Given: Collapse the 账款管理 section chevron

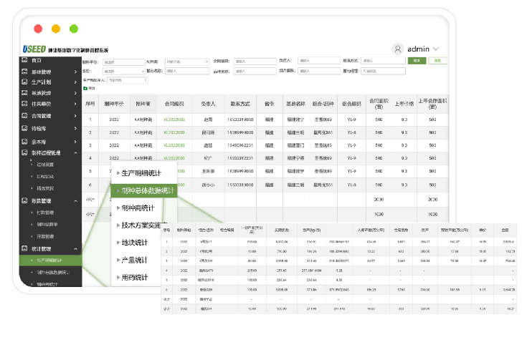Looking at the screenshot, I should pos(75,201).
